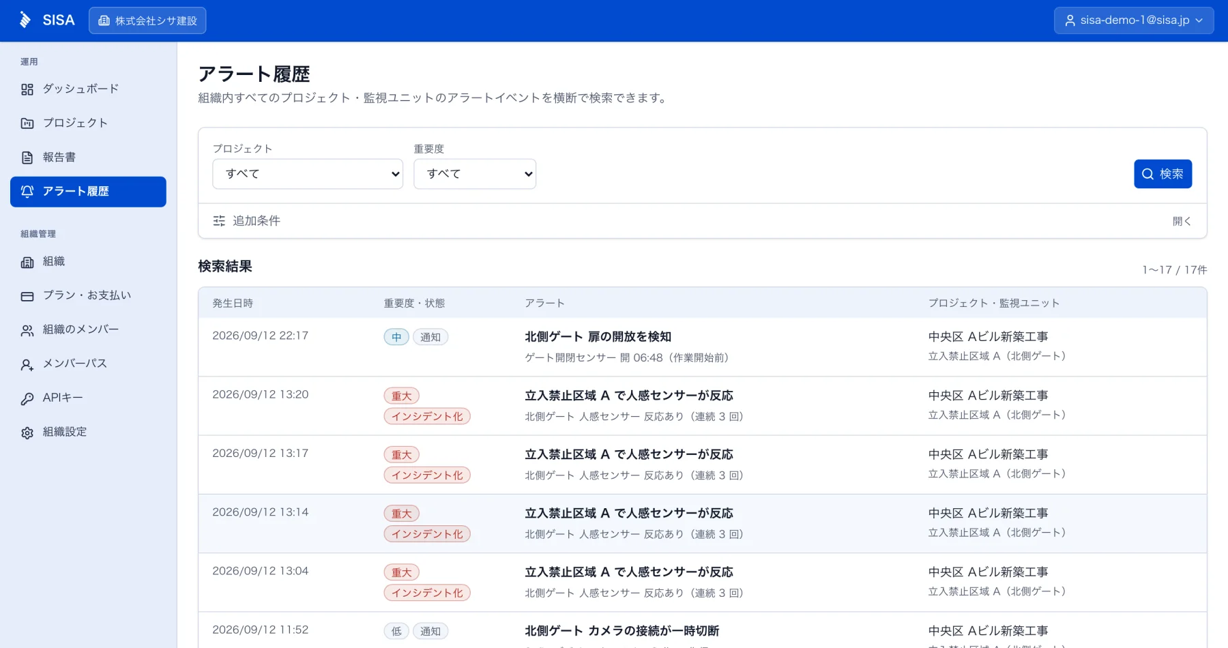The image size is (1228, 648).
Task: Click the credit card icon for プラン・お支払い
Action: pyautogui.click(x=27, y=296)
